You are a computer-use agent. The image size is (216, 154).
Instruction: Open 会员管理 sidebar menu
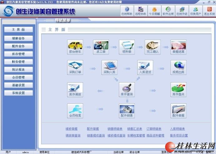click(18, 77)
